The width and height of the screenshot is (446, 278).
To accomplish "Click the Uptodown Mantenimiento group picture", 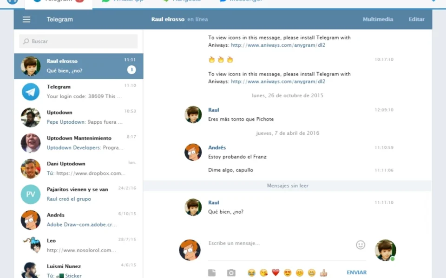I will [x=31, y=143].
